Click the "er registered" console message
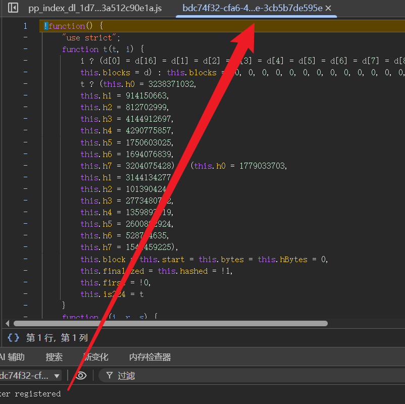Viewport: 405px width, 404px height. (x=30, y=394)
